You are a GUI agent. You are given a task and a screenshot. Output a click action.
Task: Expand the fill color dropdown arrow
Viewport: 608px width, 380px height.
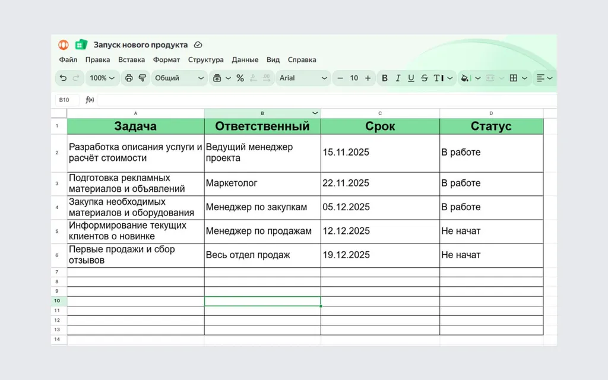[x=478, y=78]
